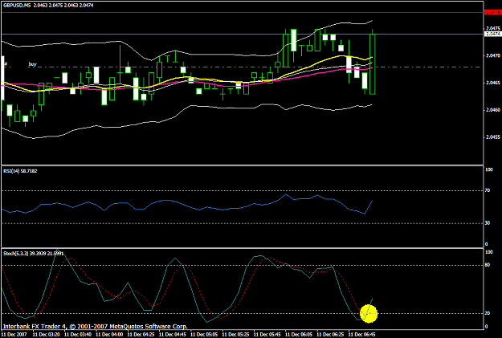Click the # order marker beside buy label
Image resolution: width=502 pixels, height=338 pixels.
pyautogui.click(x=6, y=64)
